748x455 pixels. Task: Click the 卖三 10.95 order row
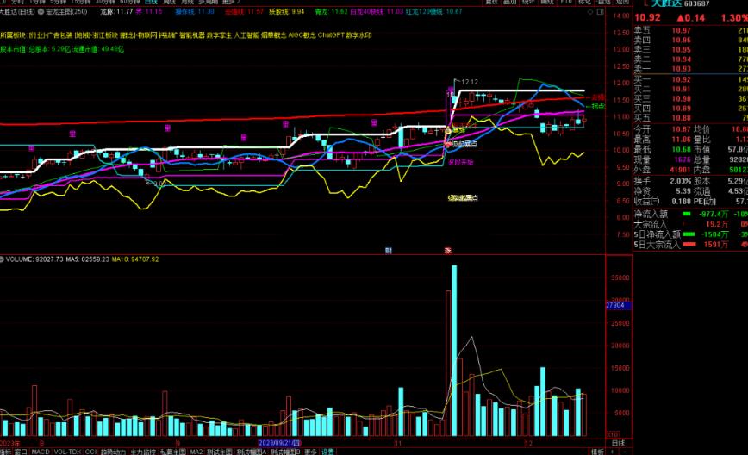691,50
